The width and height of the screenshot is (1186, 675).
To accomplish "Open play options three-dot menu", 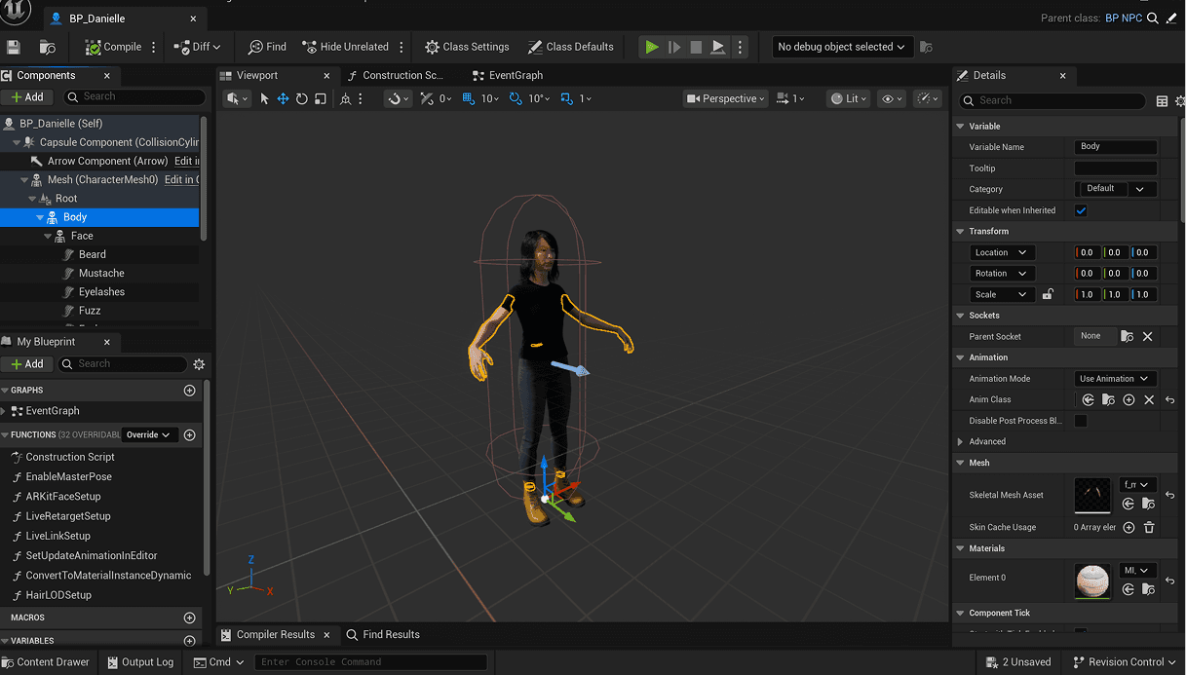I will 740,47.
